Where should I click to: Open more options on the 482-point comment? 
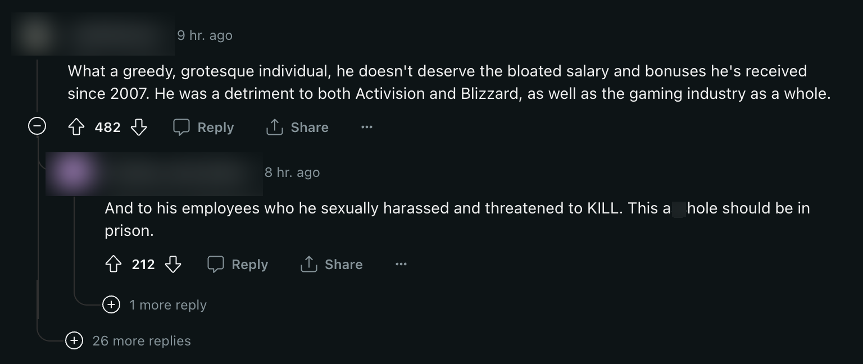point(367,128)
